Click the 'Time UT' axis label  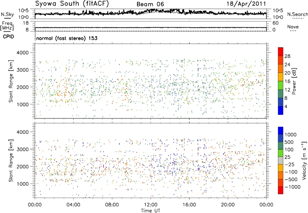click(x=151, y=211)
